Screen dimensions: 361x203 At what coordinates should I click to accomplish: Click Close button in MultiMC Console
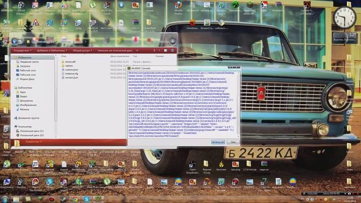tap(233, 142)
